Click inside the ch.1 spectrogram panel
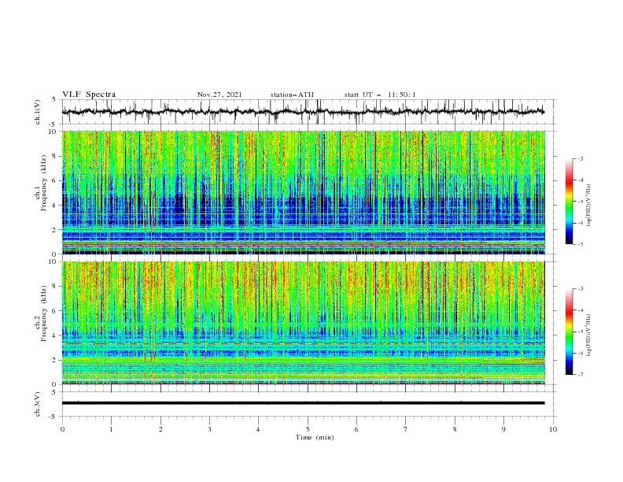 [304, 192]
